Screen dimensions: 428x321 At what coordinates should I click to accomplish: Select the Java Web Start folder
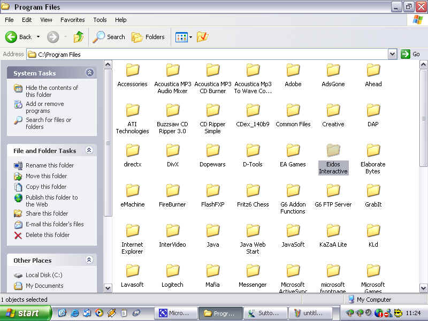tap(253, 240)
